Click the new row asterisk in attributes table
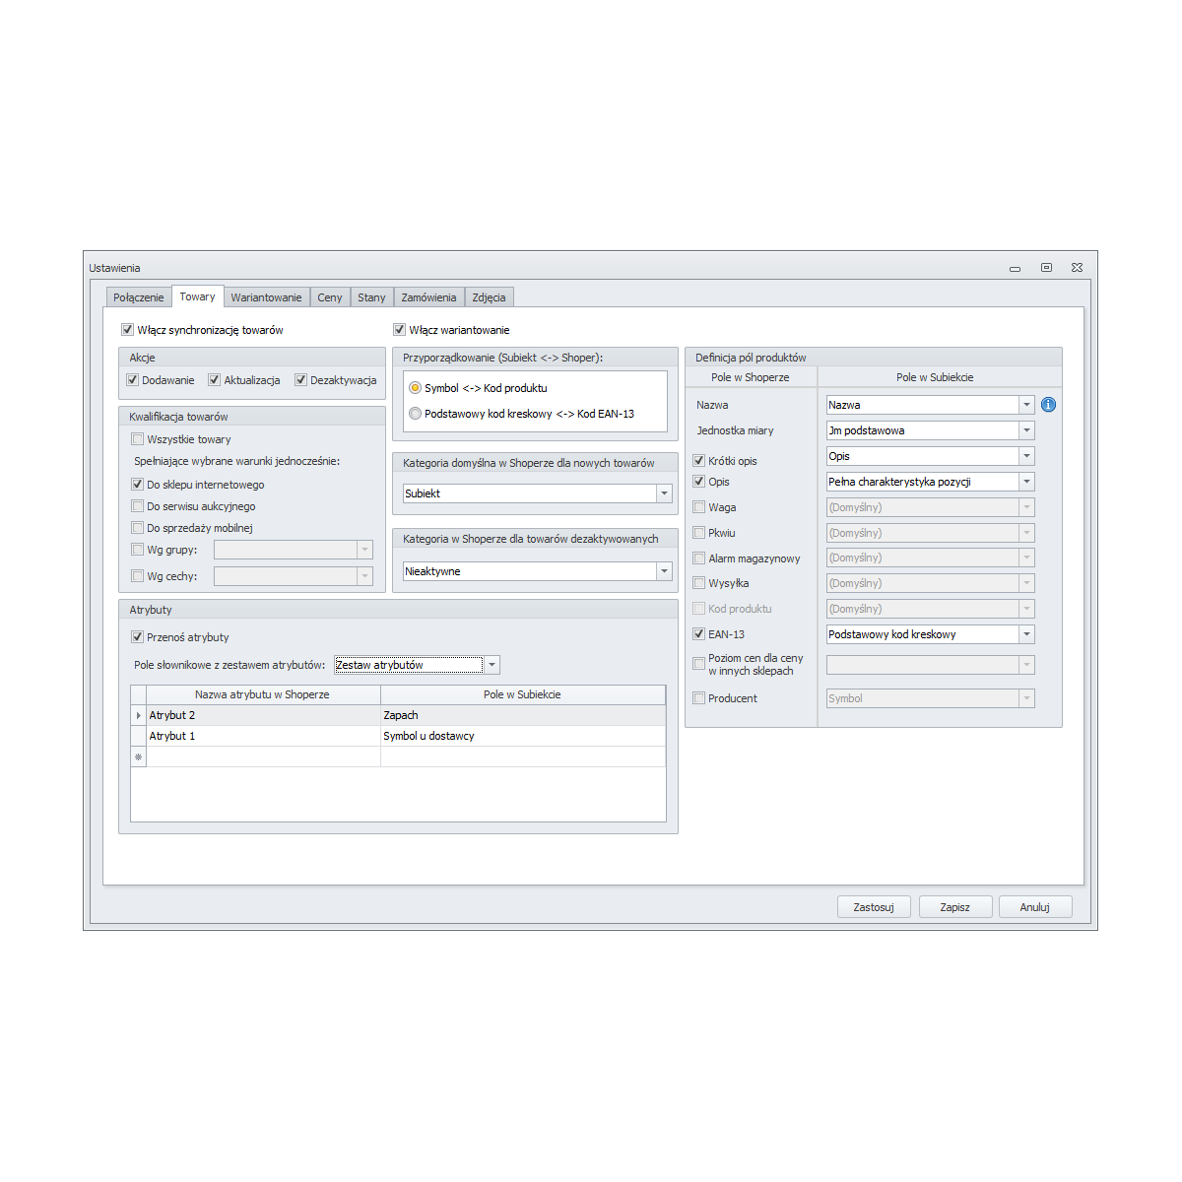The image size is (1182, 1182). click(x=138, y=756)
